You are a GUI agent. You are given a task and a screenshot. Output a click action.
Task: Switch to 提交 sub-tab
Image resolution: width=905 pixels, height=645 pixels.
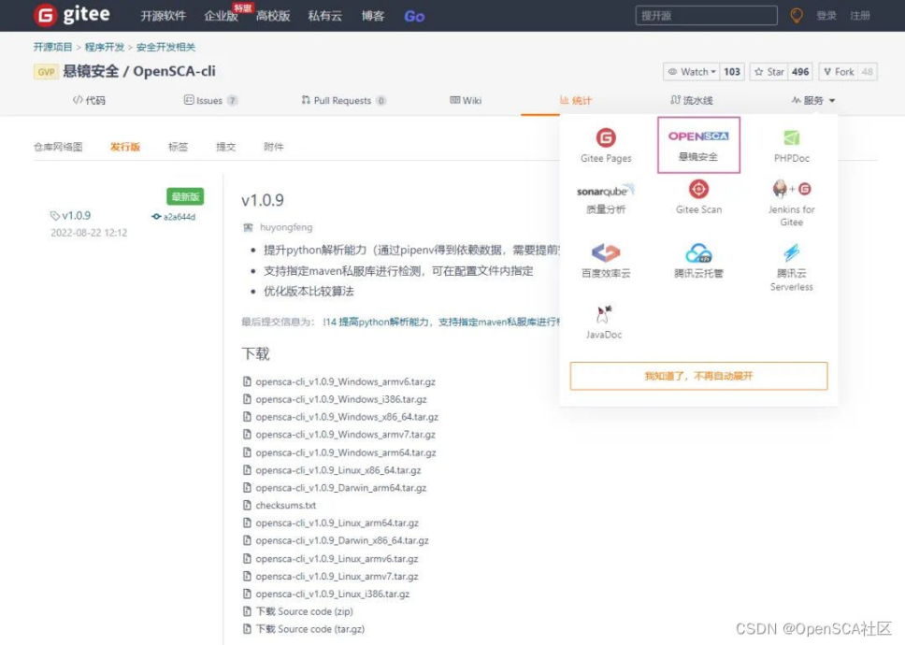click(225, 147)
